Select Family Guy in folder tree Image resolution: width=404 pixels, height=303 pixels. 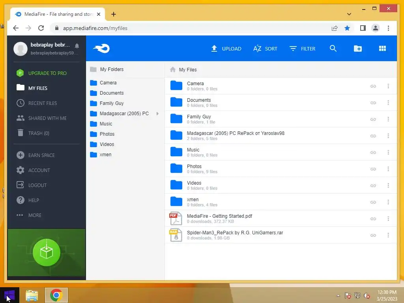pyautogui.click(x=107, y=103)
